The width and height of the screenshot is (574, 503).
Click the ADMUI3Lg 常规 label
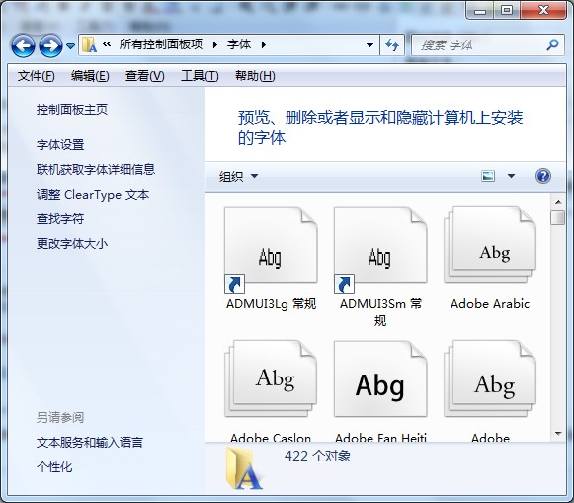point(271,303)
